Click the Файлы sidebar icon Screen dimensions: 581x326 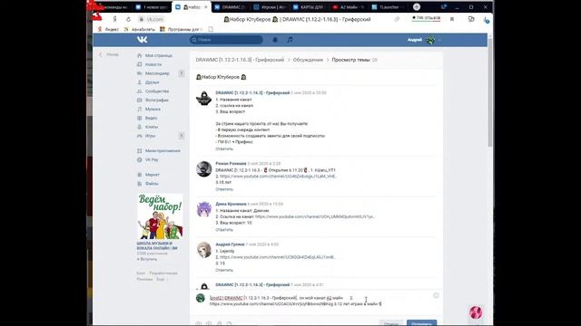point(139,183)
